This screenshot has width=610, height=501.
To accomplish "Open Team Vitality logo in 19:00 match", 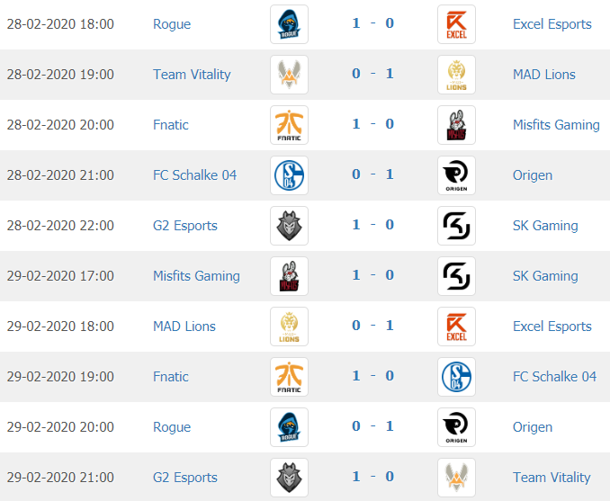I will (x=289, y=75).
